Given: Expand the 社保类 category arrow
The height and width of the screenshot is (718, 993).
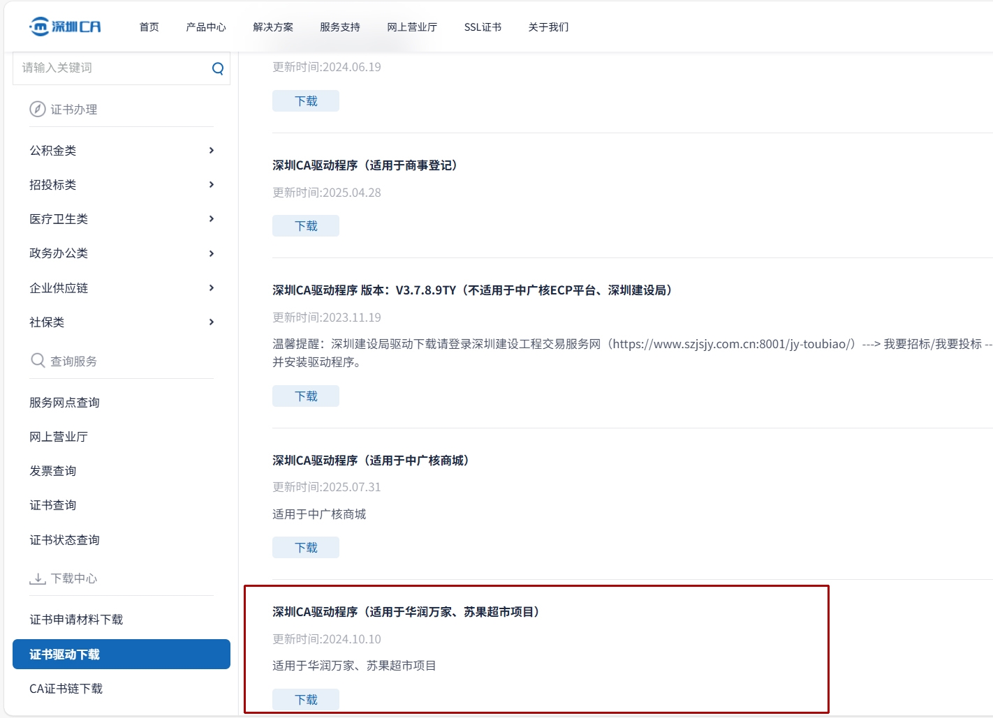Looking at the screenshot, I should (x=212, y=322).
